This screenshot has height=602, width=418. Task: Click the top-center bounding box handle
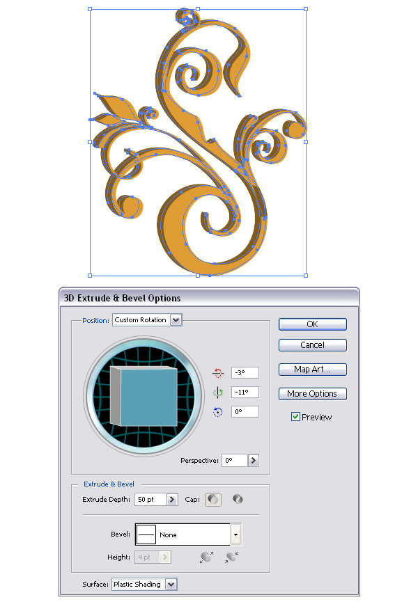click(198, 9)
